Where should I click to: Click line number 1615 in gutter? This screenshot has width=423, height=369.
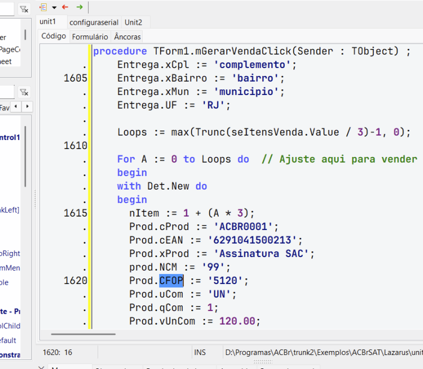click(75, 213)
